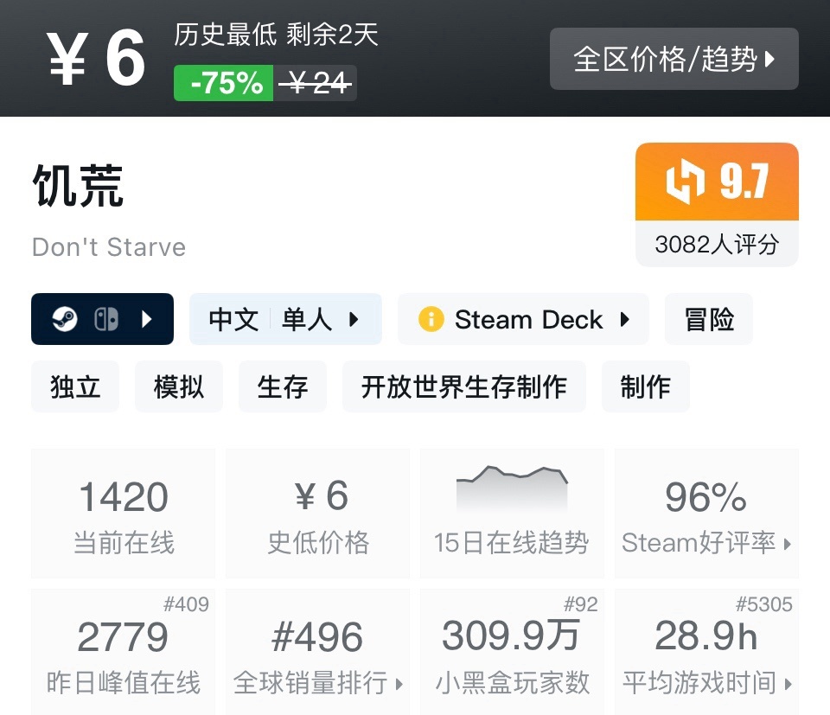Tap the Don't Starve subtitle
The width and height of the screenshot is (830, 715).
coord(109,247)
